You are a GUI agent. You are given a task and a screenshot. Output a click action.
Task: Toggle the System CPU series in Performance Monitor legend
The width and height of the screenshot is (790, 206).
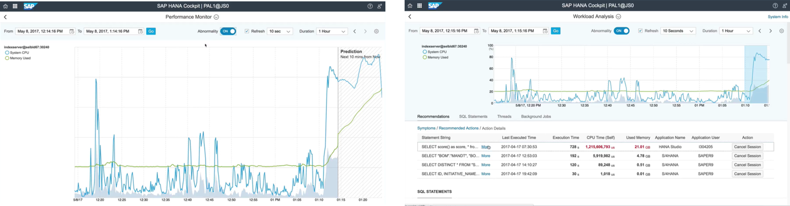7,53
